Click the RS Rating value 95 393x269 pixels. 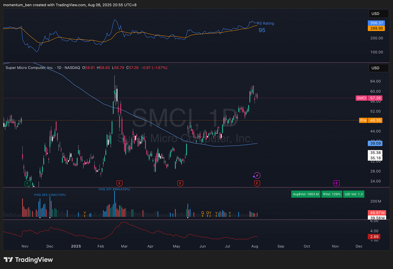(262, 30)
